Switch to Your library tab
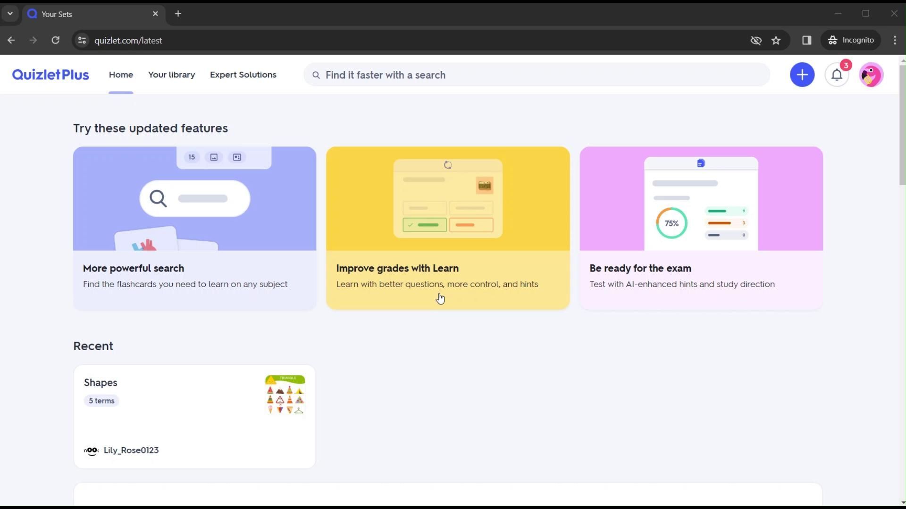 click(x=171, y=75)
